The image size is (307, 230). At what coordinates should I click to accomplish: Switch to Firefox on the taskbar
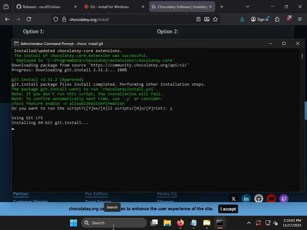(x=180, y=223)
